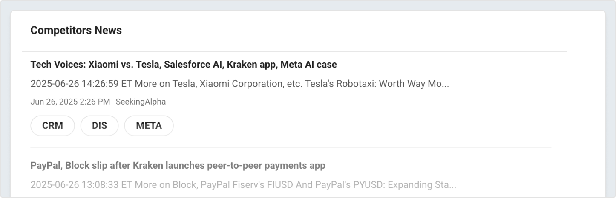Screen dimensions: 616x198
Task: Click the Competitors News section heading
Action: click(x=76, y=31)
